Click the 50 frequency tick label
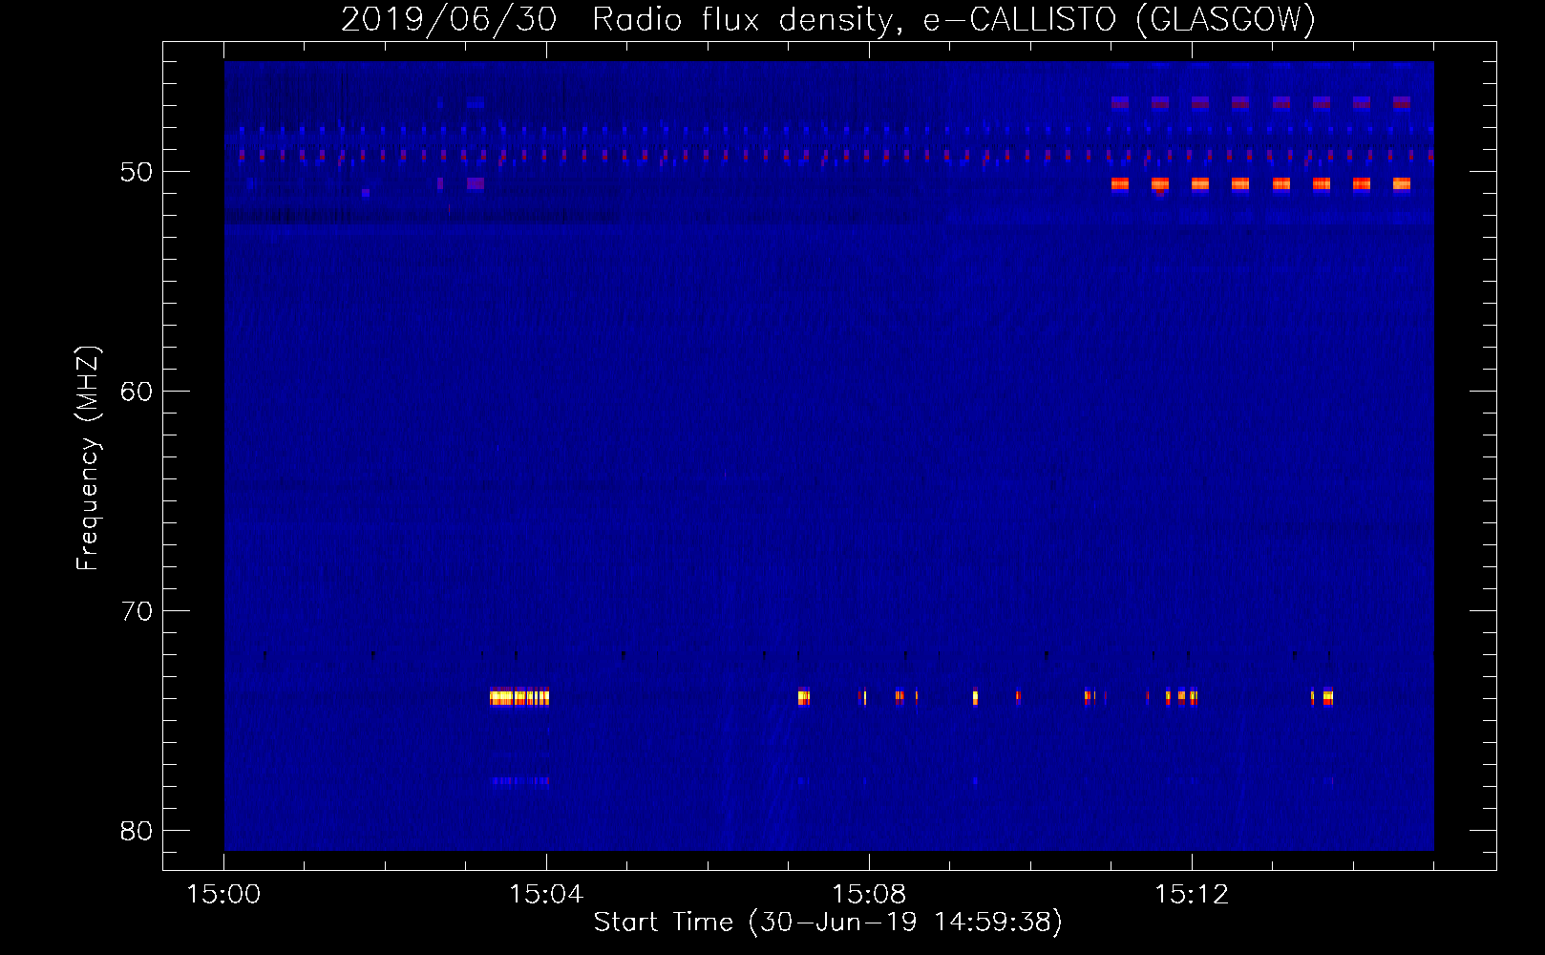This screenshot has height=955, width=1545. click(x=137, y=172)
